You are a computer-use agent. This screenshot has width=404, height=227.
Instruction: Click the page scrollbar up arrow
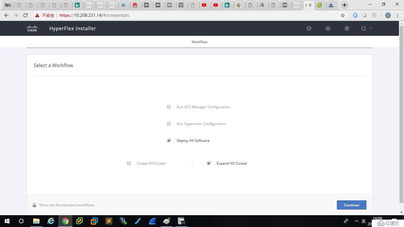401,23
